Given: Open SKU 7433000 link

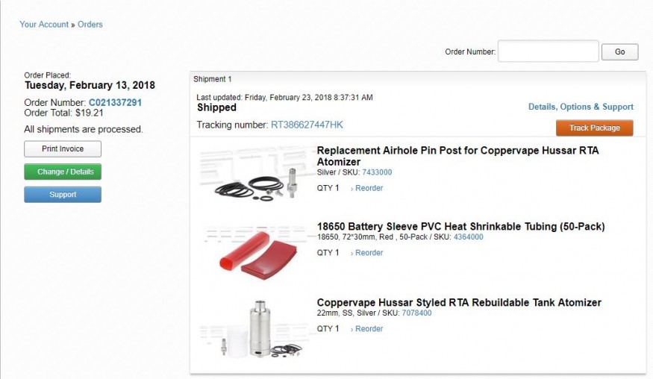Looking at the screenshot, I should tap(377, 172).
